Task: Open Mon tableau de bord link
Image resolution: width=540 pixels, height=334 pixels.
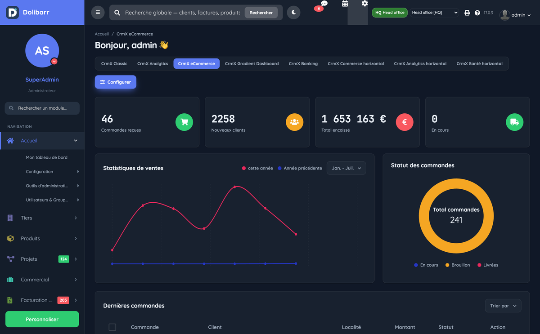Action: 47,158
